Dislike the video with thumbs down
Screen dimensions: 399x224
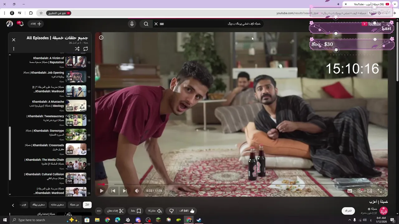pos(171,211)
